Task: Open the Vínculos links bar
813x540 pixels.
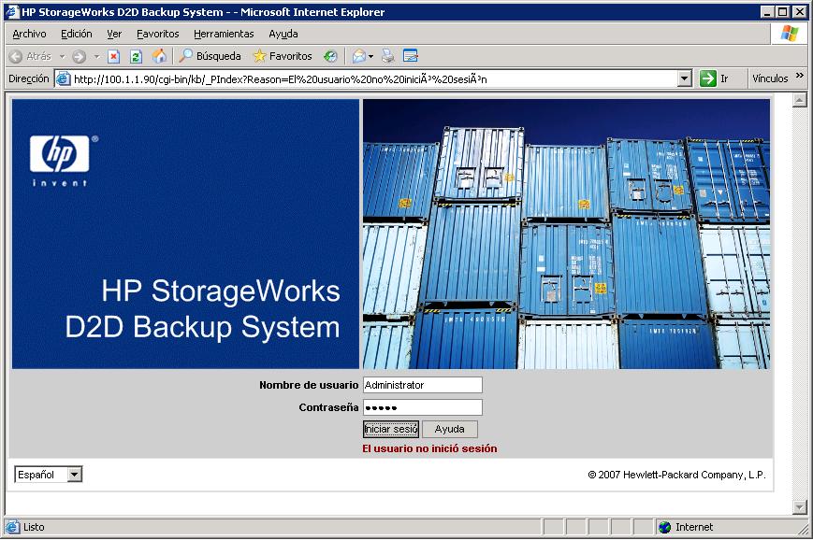Action: coord(770,78)
